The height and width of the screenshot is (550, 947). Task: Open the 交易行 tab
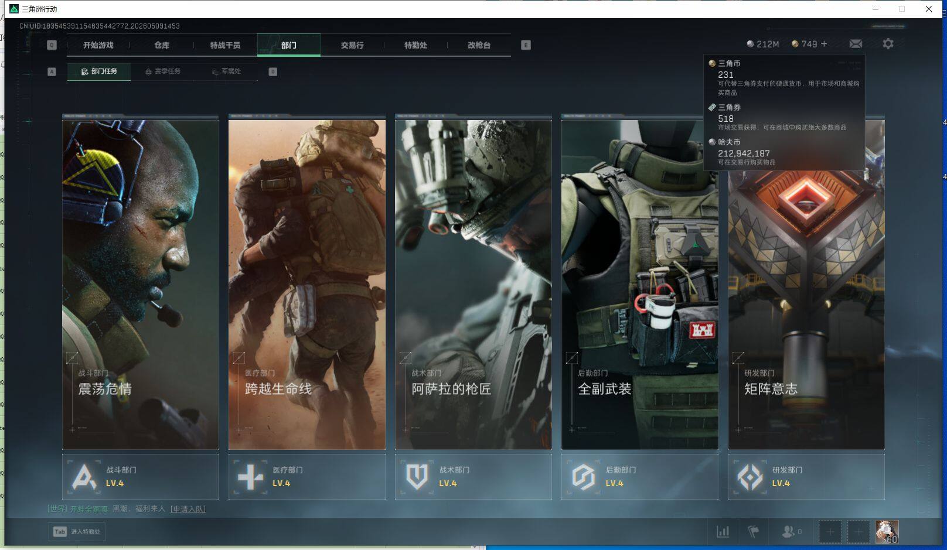click(352, 45)
